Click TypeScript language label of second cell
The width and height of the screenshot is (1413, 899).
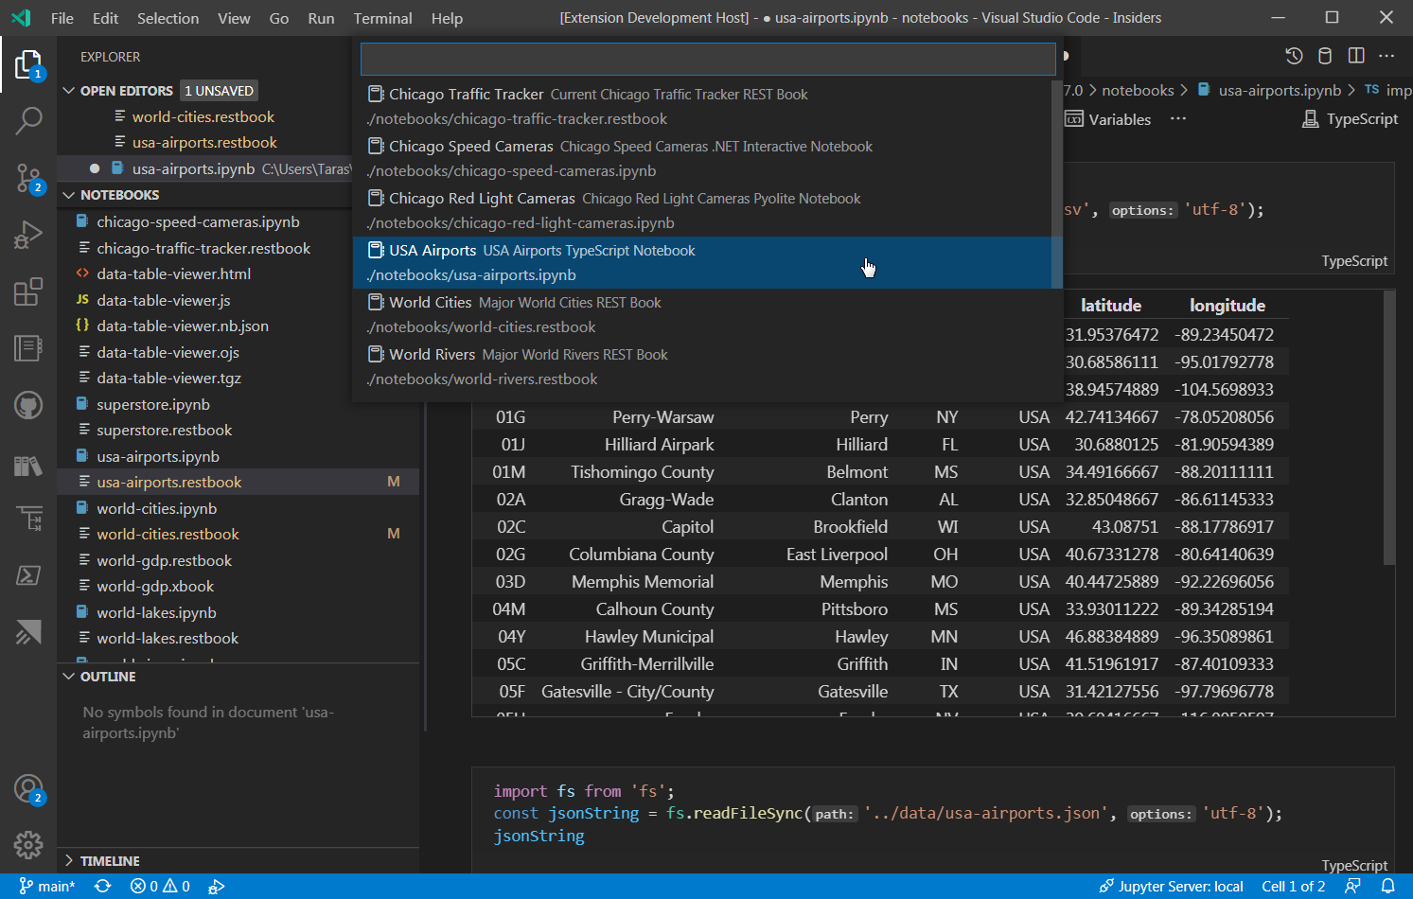(1354, 865)
